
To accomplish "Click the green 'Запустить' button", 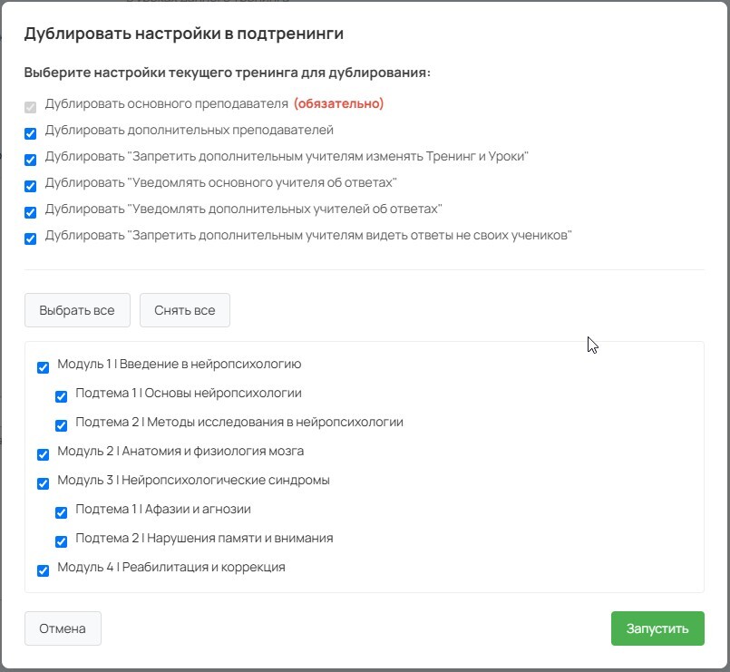I will tap(657, 628).
